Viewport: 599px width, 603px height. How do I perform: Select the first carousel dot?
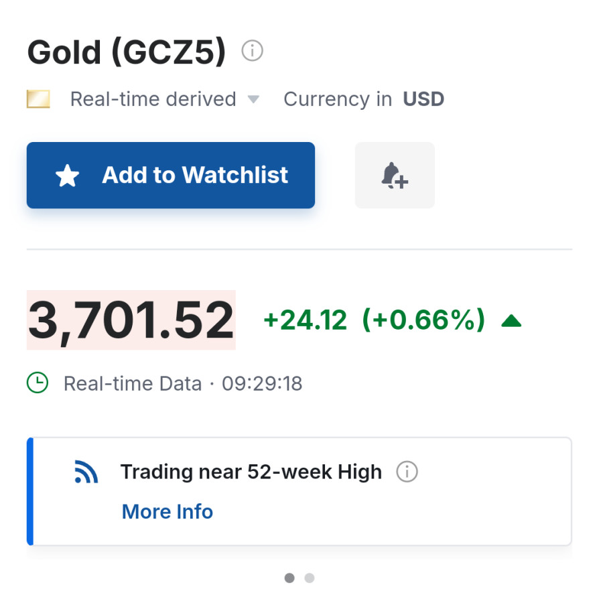coord(289,578)
